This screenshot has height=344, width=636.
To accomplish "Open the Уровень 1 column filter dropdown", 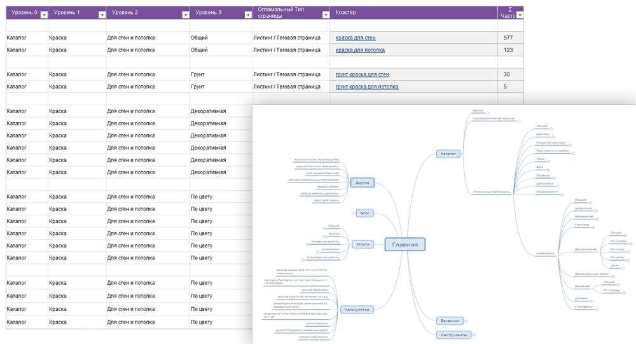I will (x=102, y=15).
